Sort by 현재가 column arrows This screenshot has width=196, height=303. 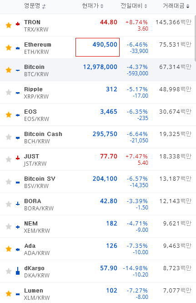click(102, 6)
